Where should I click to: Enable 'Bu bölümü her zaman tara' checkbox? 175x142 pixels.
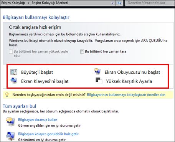tap(82, 51)
